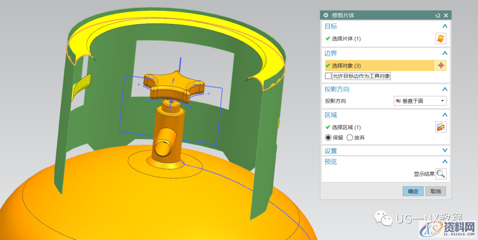Collapse the 预览 section
This screenshot has height=240, width=478.
[445, 162]
